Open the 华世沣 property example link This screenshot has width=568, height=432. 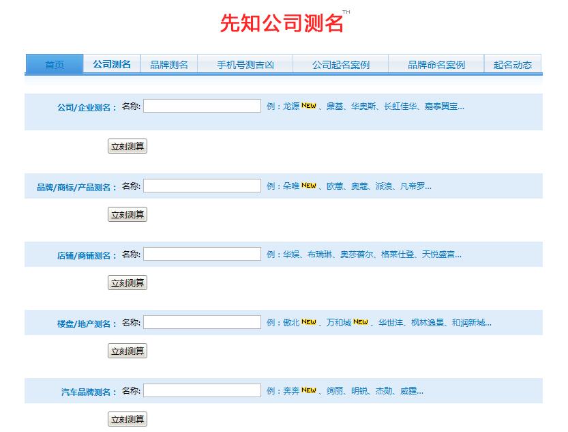[391, 323]
